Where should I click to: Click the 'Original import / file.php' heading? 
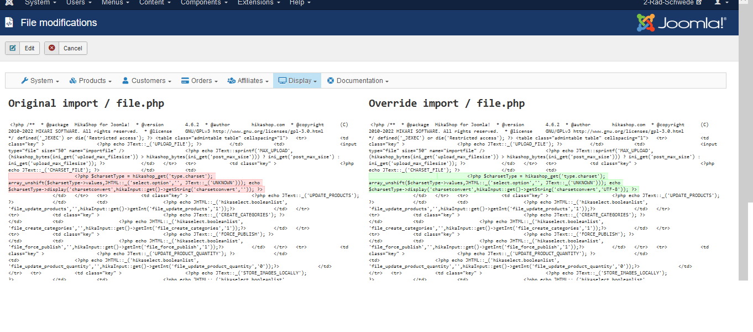(86, 103)
